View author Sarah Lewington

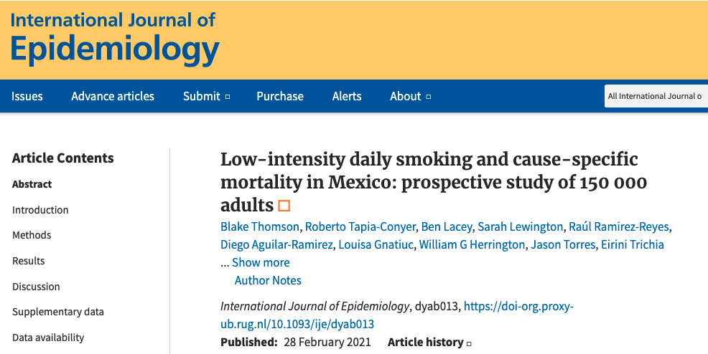[x=521, y=226]
